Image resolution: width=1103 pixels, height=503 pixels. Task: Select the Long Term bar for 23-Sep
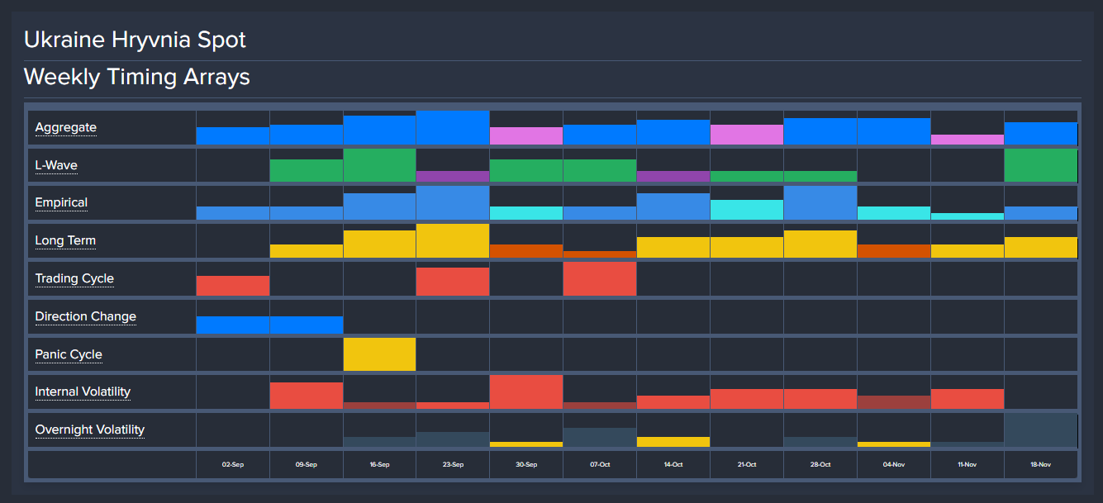(x=453, y=241)
